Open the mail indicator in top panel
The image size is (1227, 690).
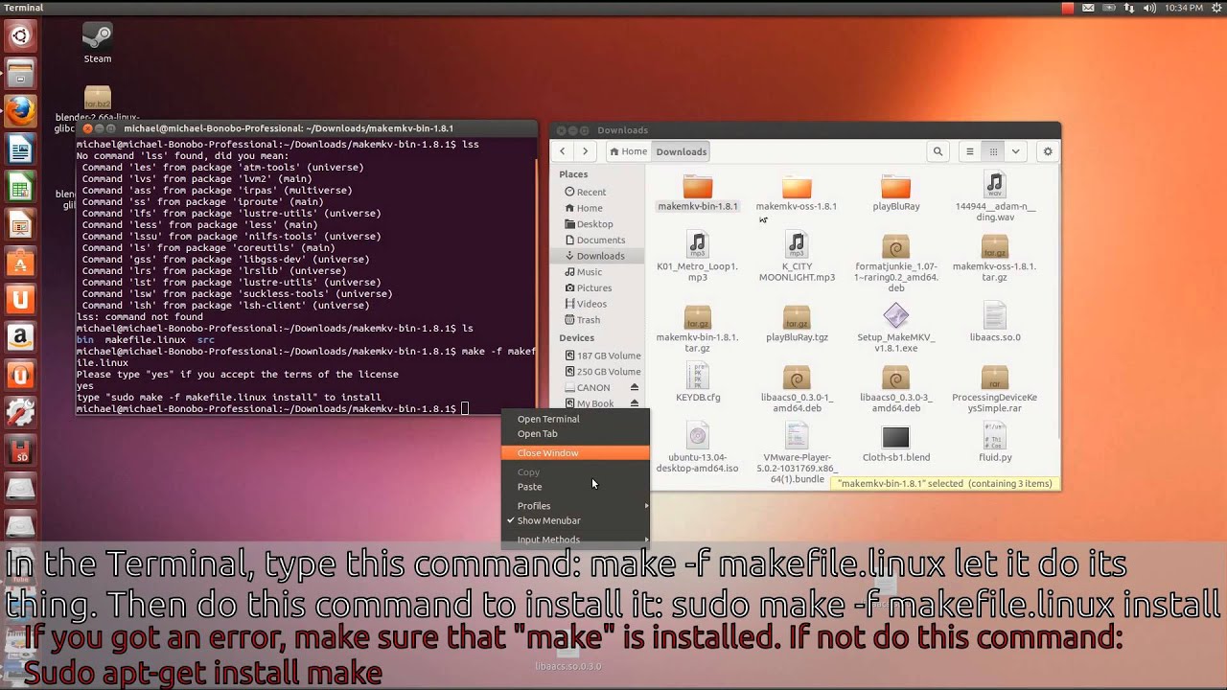pos(1088,8)
